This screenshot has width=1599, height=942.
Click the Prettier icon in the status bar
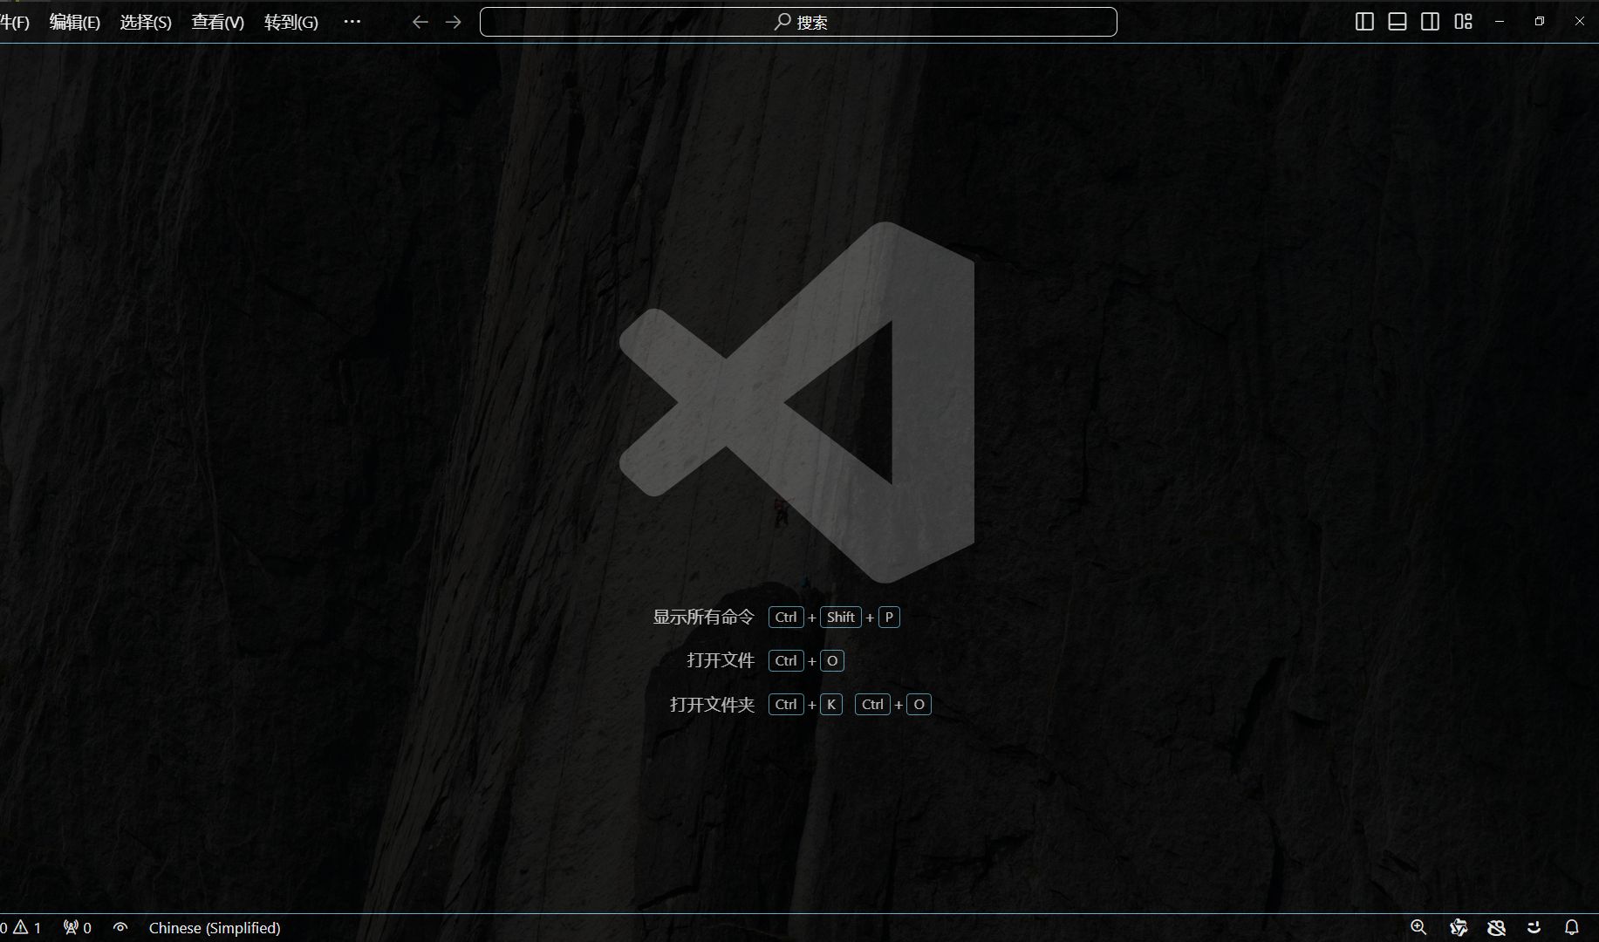(x=1458, y=927)
